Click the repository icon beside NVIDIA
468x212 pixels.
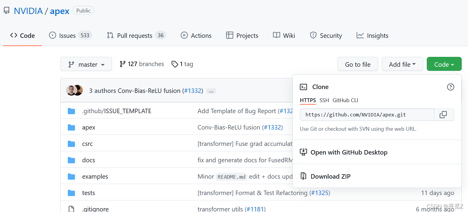coord(7,11)
